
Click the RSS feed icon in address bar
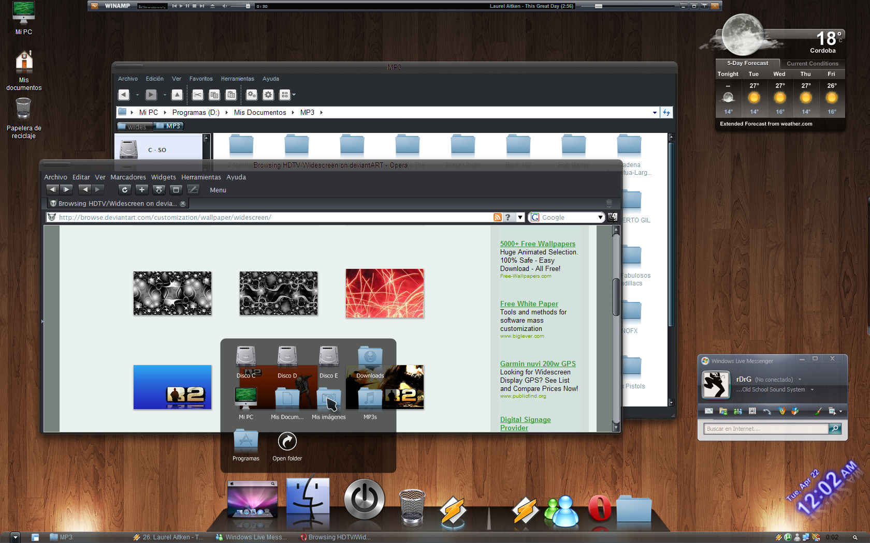[x=498, y=218]
